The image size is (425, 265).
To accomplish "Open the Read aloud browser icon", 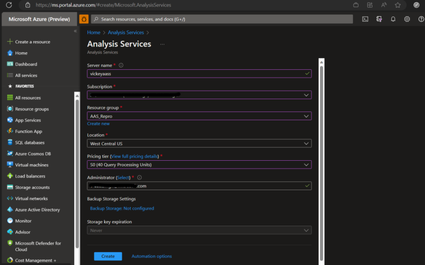I will [x=384, y=5].
